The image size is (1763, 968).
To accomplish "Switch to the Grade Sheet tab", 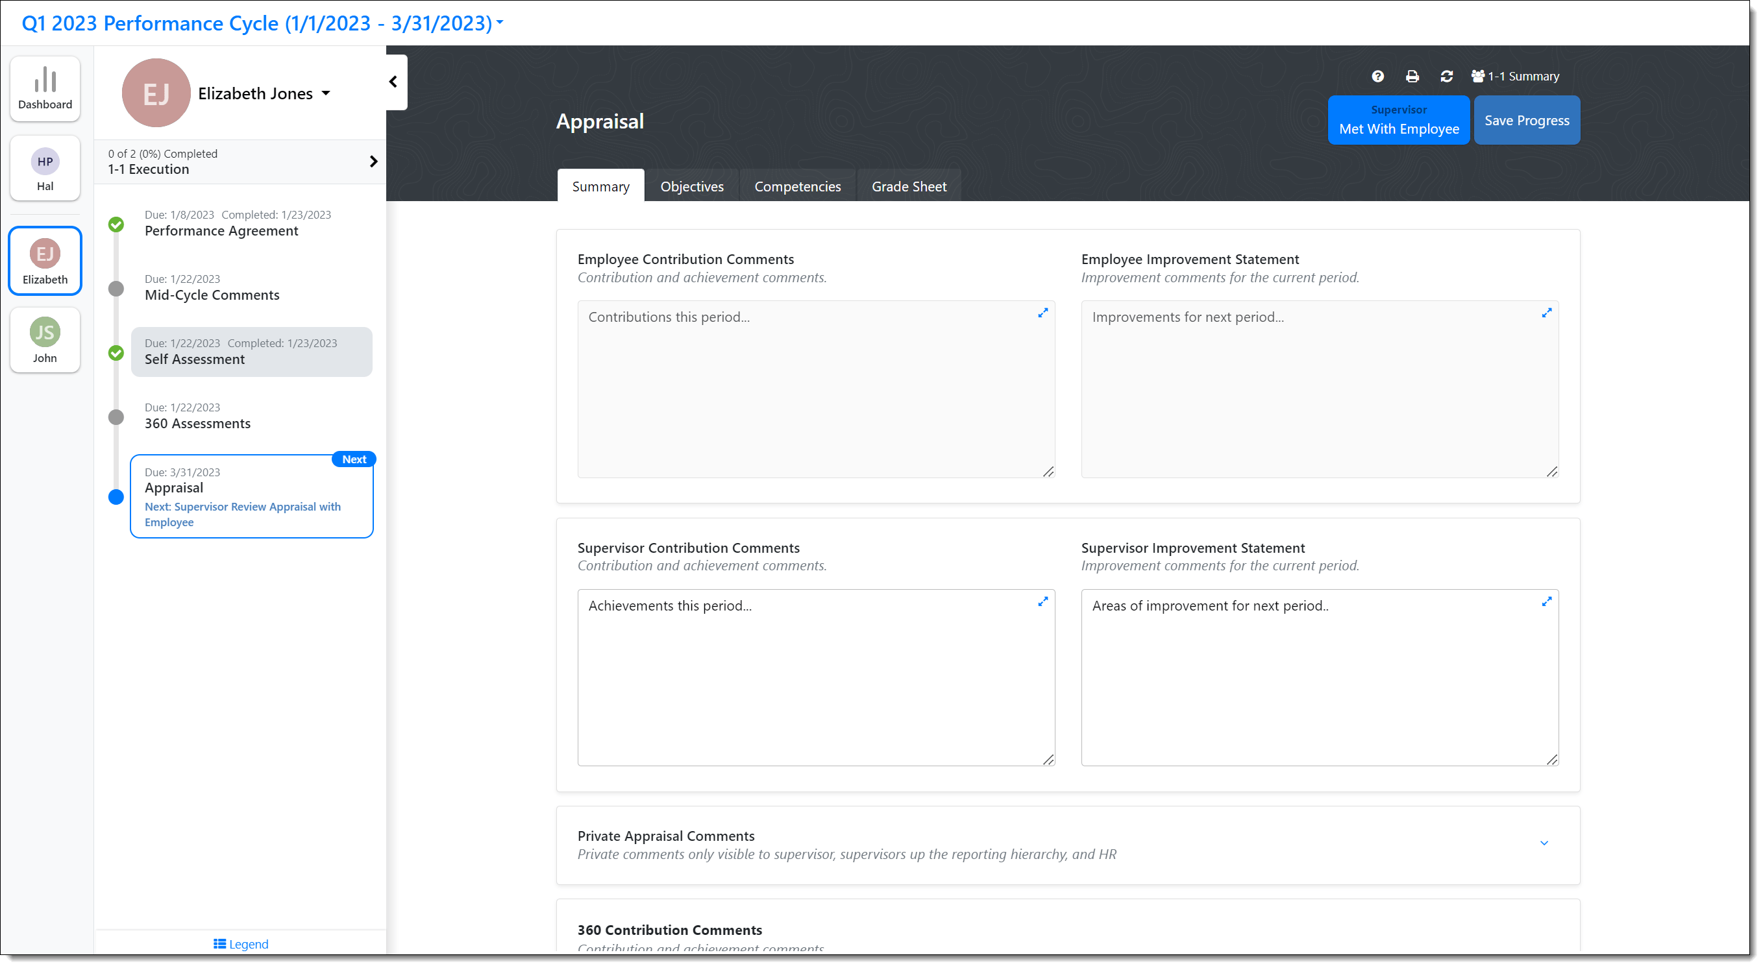I will coord(908,187).
